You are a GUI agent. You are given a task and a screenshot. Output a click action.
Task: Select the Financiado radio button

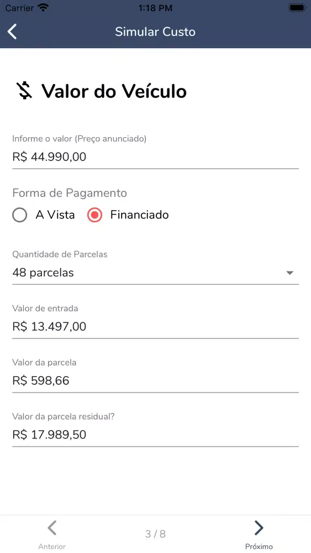point(95,215)
